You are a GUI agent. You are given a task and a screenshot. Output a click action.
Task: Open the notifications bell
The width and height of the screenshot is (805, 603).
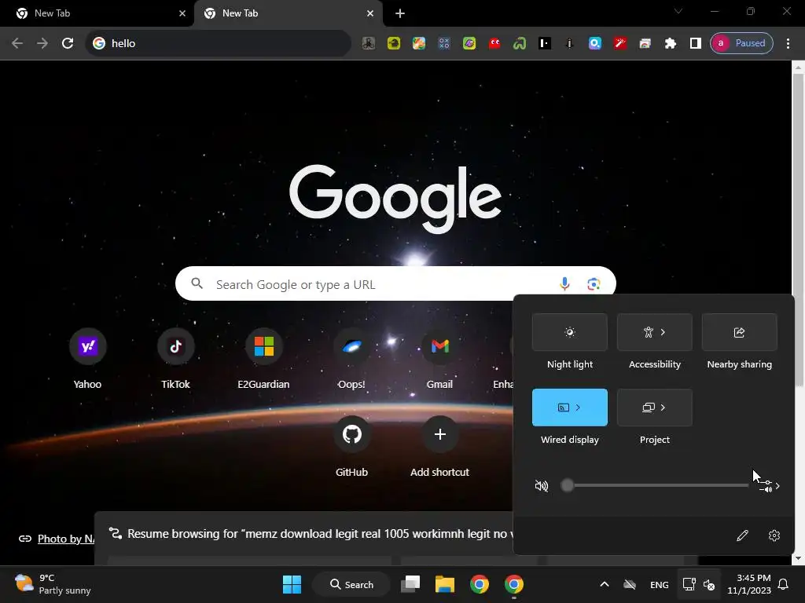(784, 584)
